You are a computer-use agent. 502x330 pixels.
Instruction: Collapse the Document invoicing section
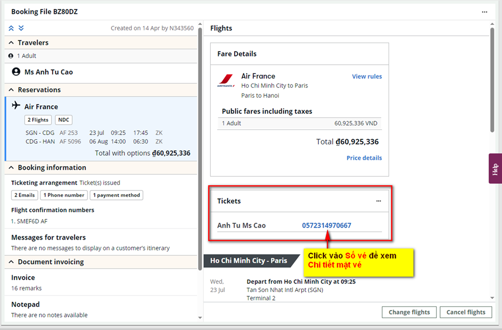click(x=11, y=262)
